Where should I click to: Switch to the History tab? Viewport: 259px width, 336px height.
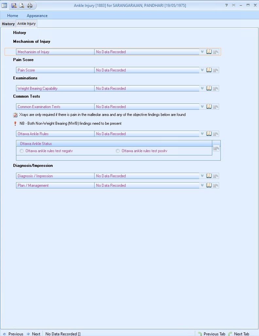[x=8, y=24]
